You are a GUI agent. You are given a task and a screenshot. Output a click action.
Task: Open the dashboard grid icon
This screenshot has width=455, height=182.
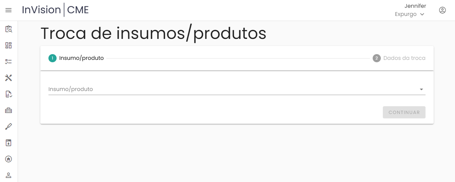[x=8, y=45]
